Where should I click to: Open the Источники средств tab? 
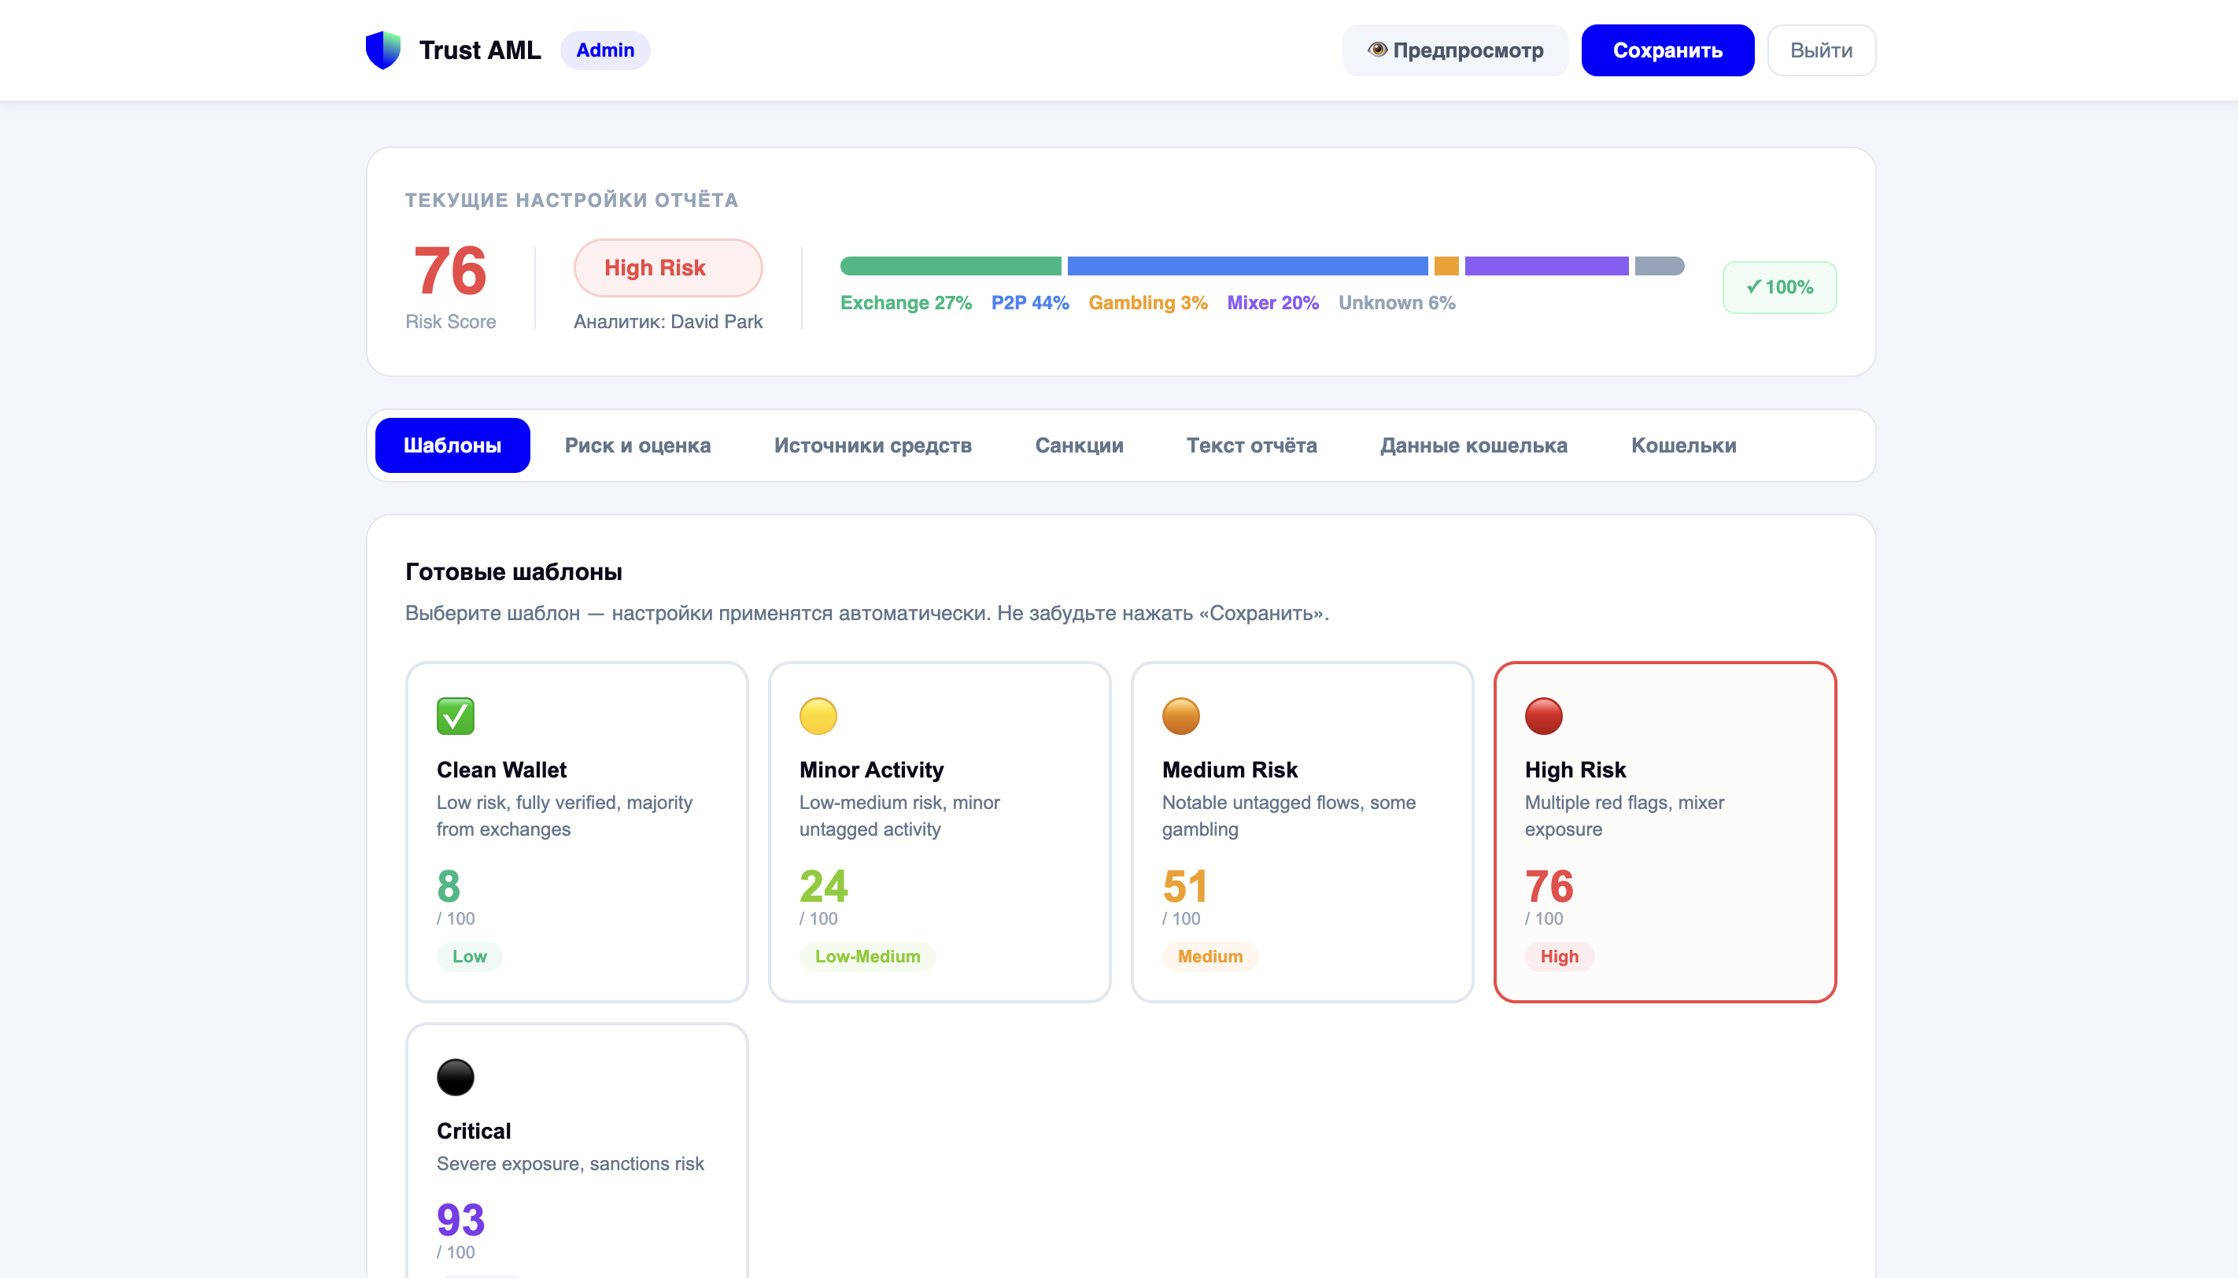[873, 445]
